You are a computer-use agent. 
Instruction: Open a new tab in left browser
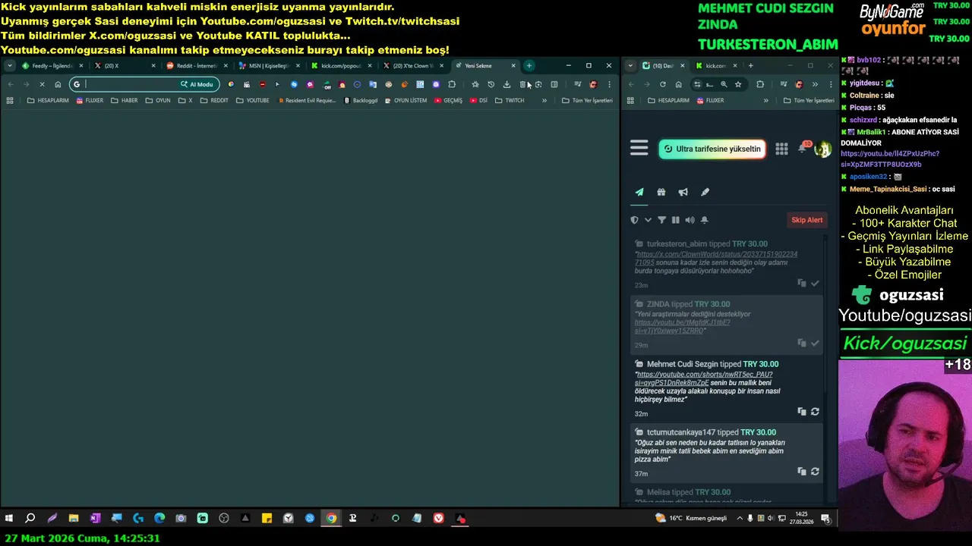tap(529, 66)
